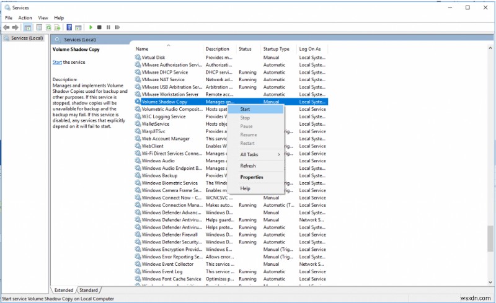Open the Help toolbar icon
Screen dimensions: 496x303
pyautogui.click(x=69, y=27)
